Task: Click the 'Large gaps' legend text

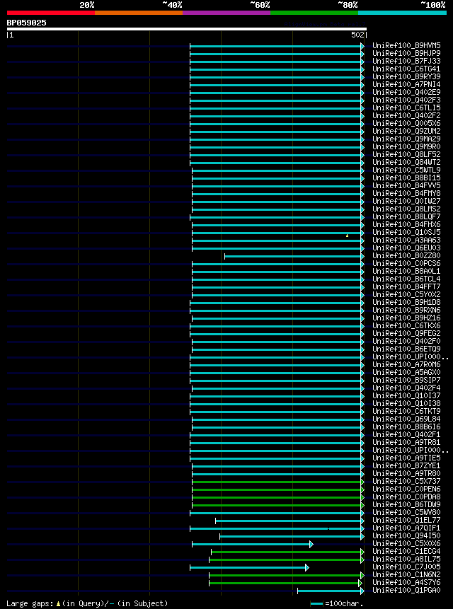Action: [x=30, y=603]
